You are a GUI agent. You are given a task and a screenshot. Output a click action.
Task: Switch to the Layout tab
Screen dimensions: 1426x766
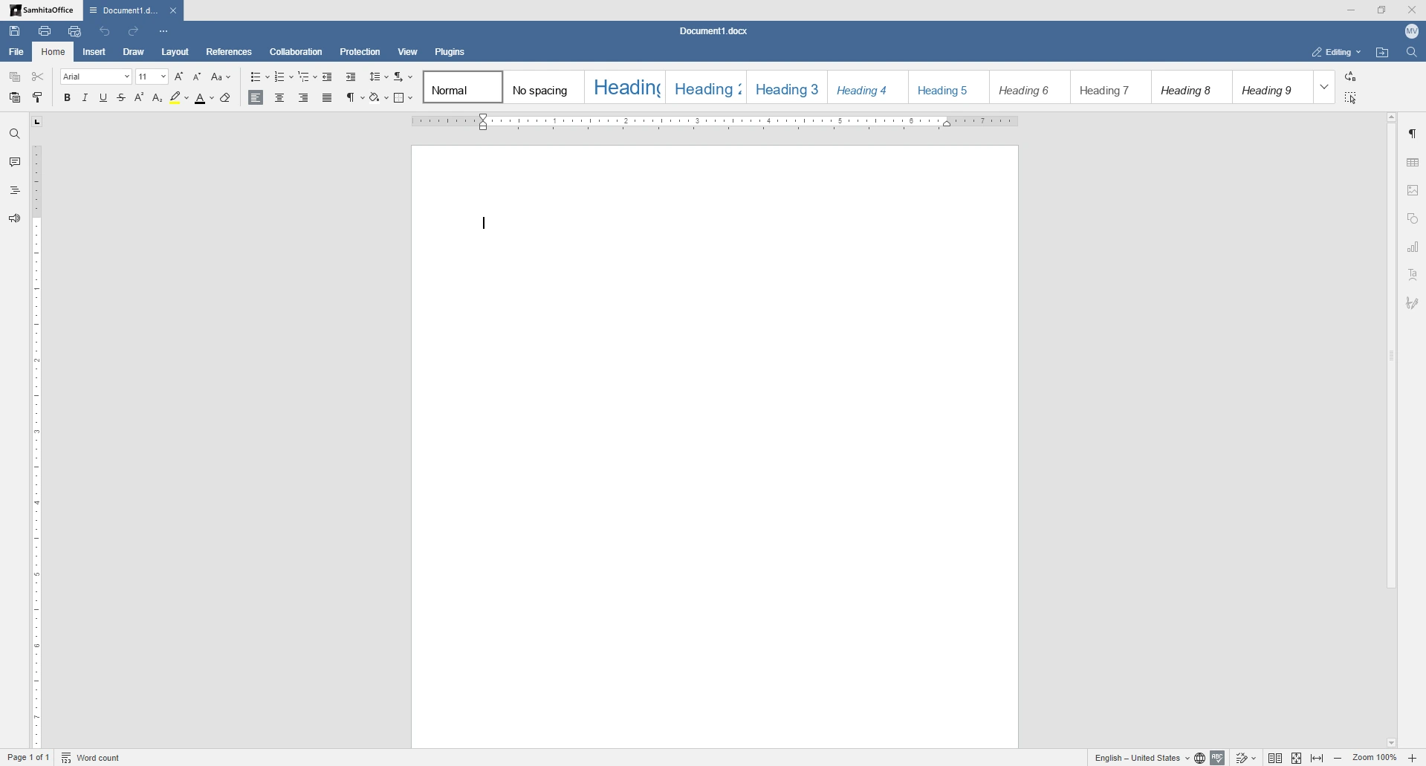(175, 52)
